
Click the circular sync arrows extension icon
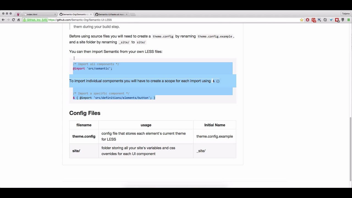(x=325, y=20)
